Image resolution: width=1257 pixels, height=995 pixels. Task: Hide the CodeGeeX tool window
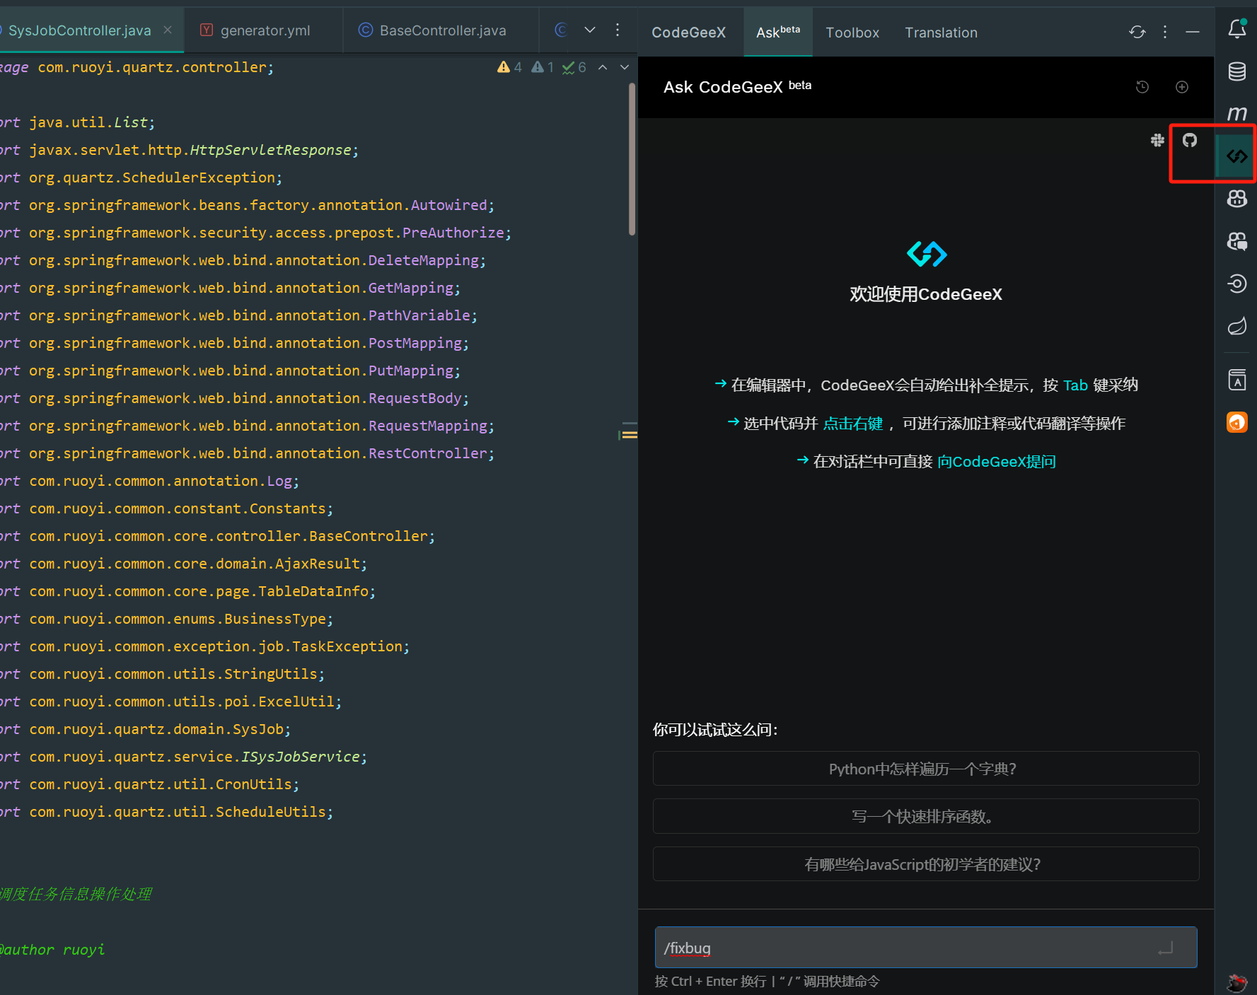(x=1193, y=32)
